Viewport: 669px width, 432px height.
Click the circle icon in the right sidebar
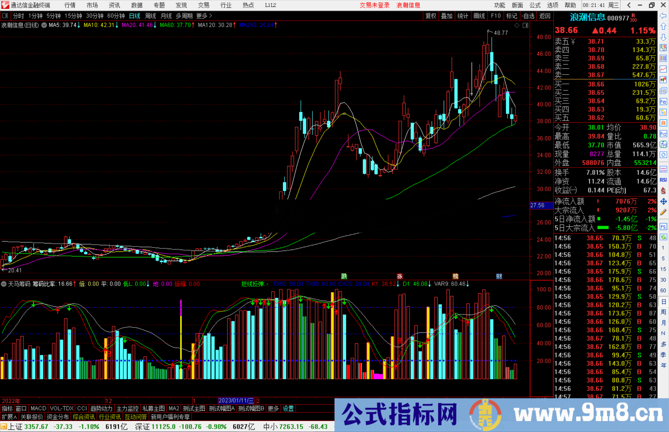click(x=663, y=155)
